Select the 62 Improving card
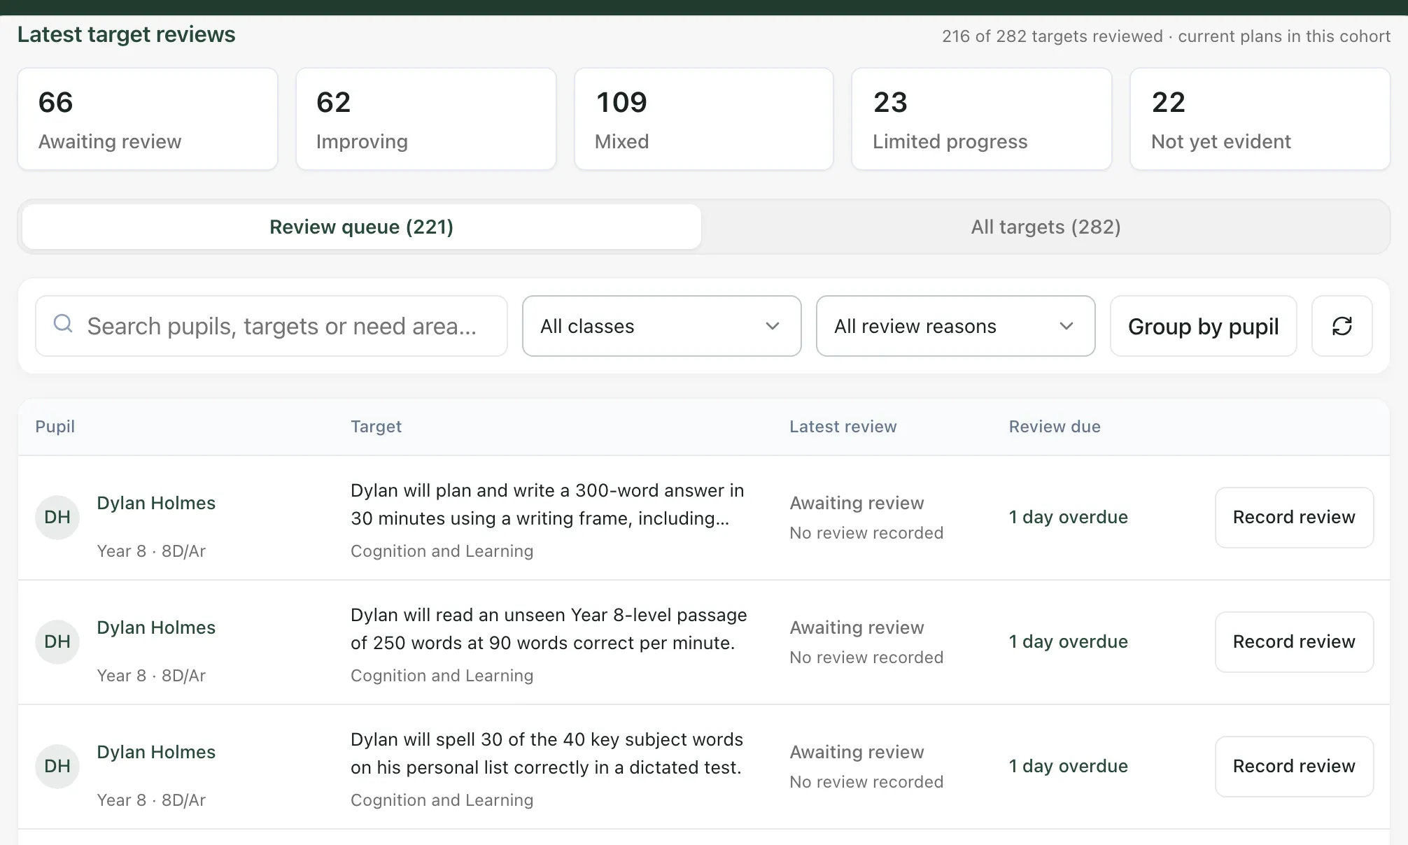The height and width of the screenshot is (845, 1408). click(x=425, y=119)
